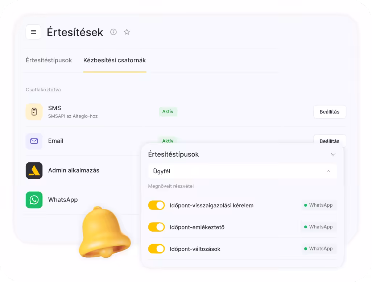Click the WhatsApp logo icon
Screen dimensions: 372x282
point(34,200)
